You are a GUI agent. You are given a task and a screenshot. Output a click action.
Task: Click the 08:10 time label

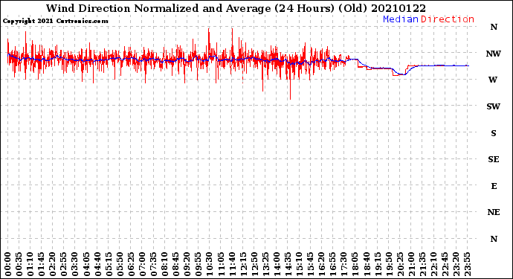(x=164, y=264)
